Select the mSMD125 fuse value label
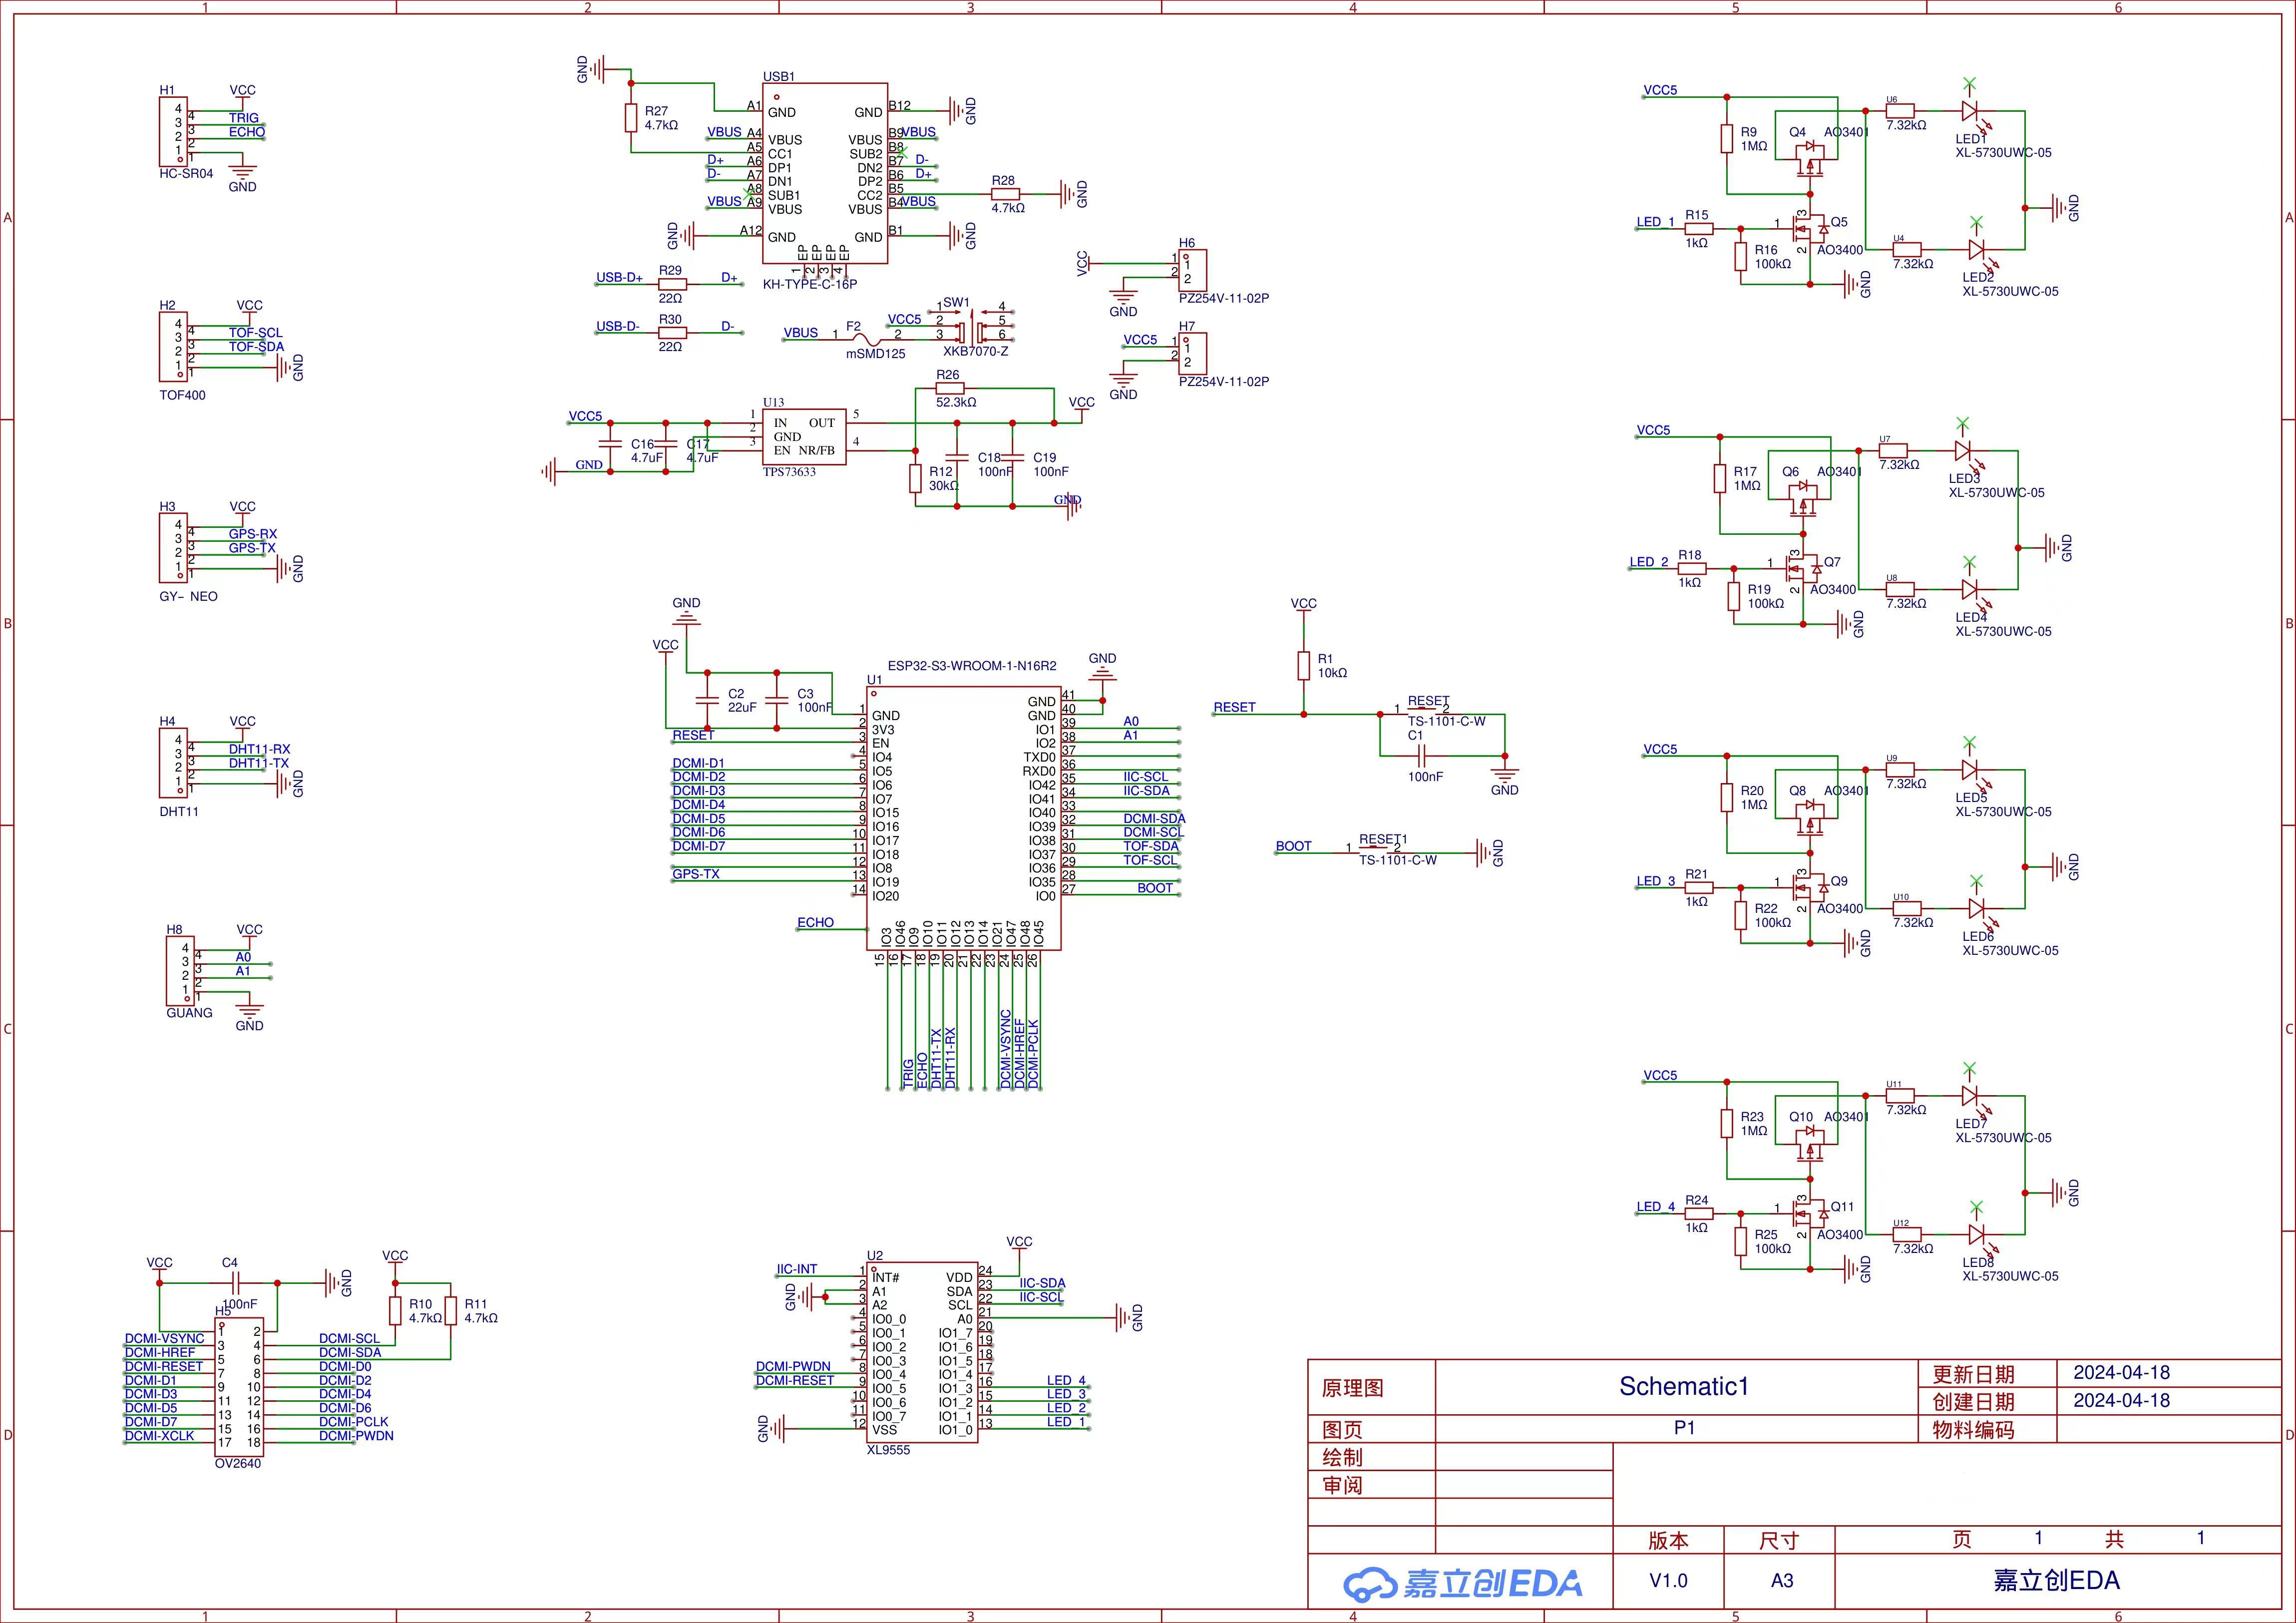 (x=876, y=354)
